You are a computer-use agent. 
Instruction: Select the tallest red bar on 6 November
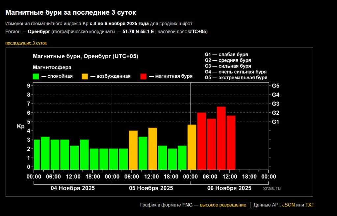(221, 138)
